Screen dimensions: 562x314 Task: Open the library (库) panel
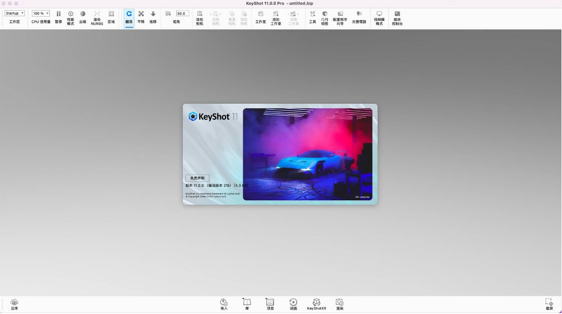[x=247, y=304]
